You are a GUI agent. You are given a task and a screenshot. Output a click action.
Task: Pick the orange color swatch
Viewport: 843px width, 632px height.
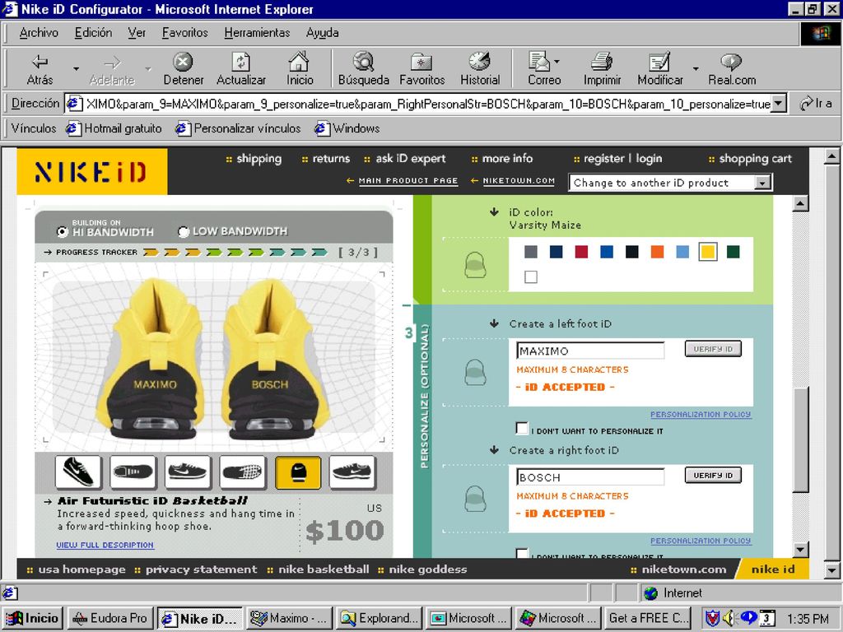(x=657, y=252)
